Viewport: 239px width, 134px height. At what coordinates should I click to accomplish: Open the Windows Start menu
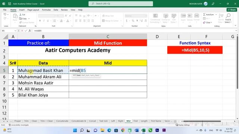point(75,130)
